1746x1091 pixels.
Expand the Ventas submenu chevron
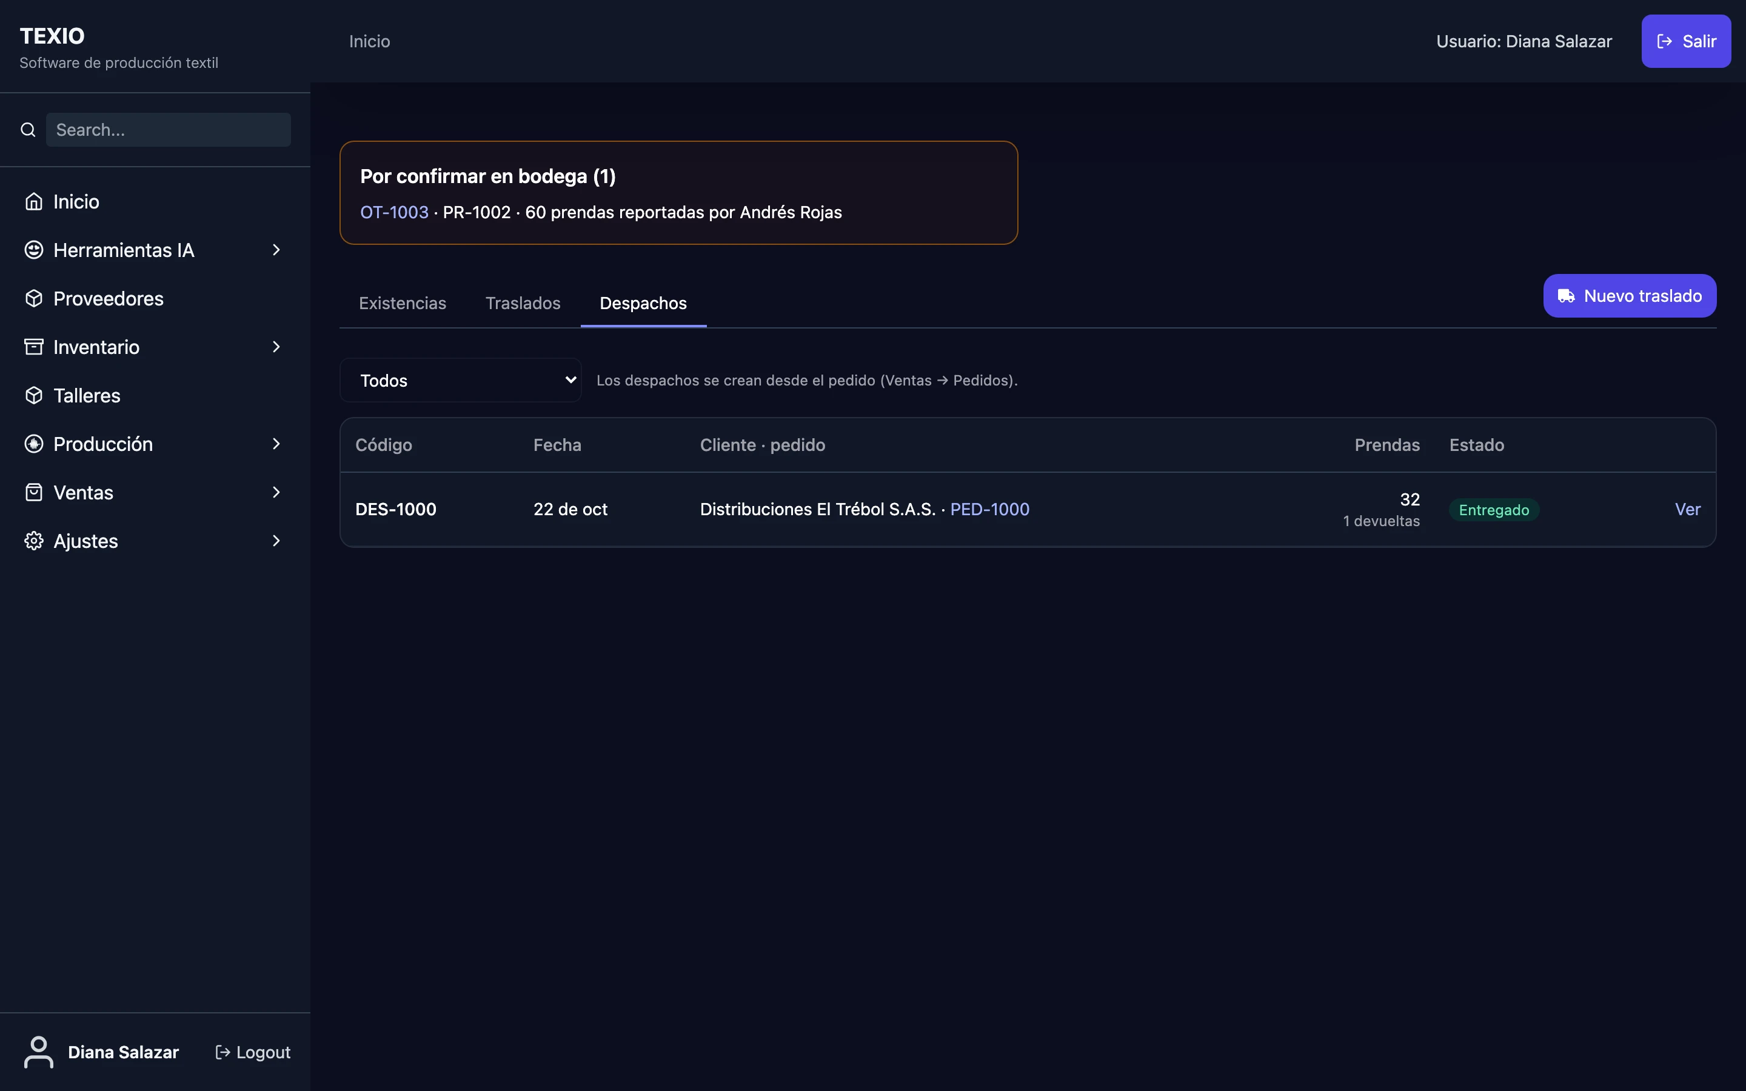(x=276, y=492)
